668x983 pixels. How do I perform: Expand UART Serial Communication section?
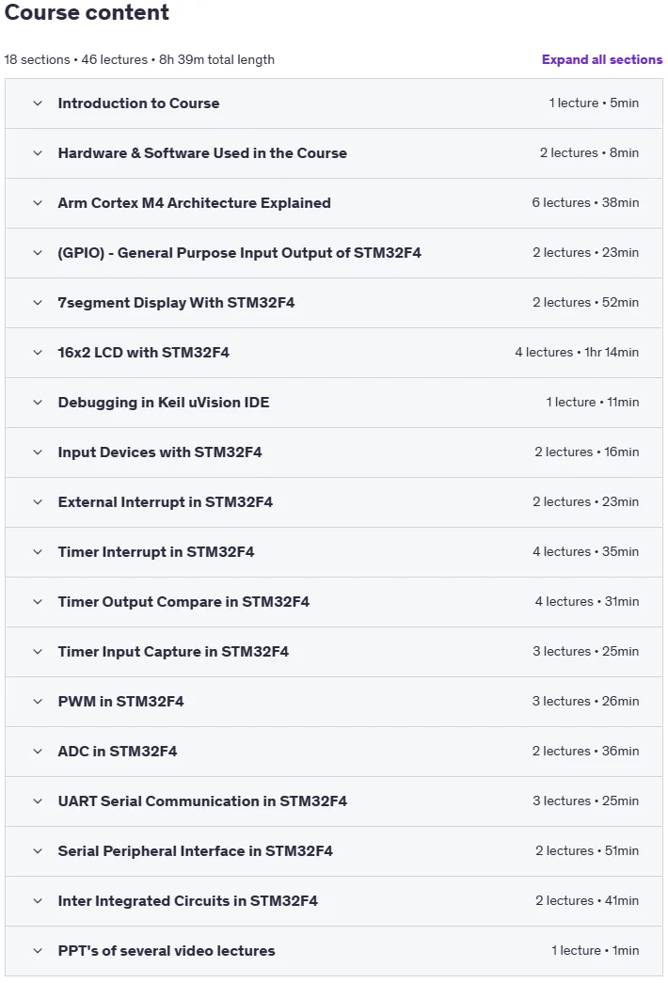(334, 801)
